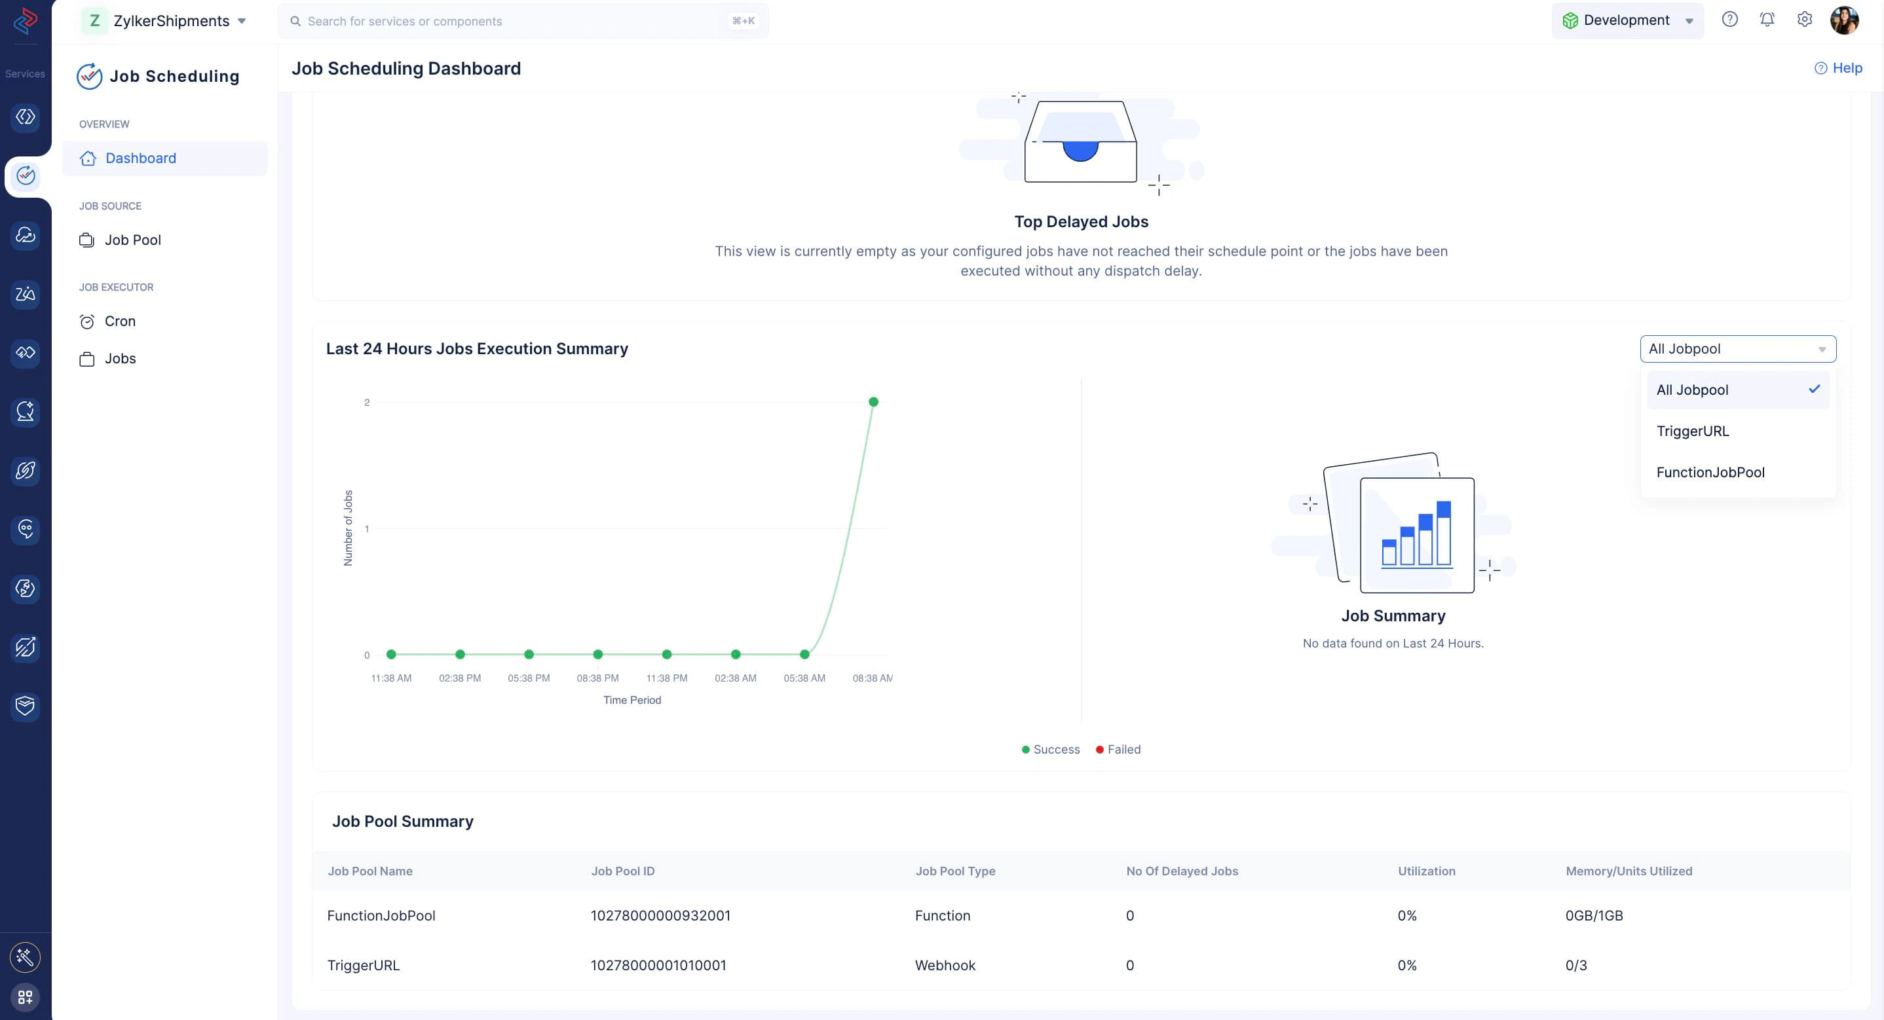Click the Help link at top right
1884x1020 pixels.
(x=1838, y=68)
